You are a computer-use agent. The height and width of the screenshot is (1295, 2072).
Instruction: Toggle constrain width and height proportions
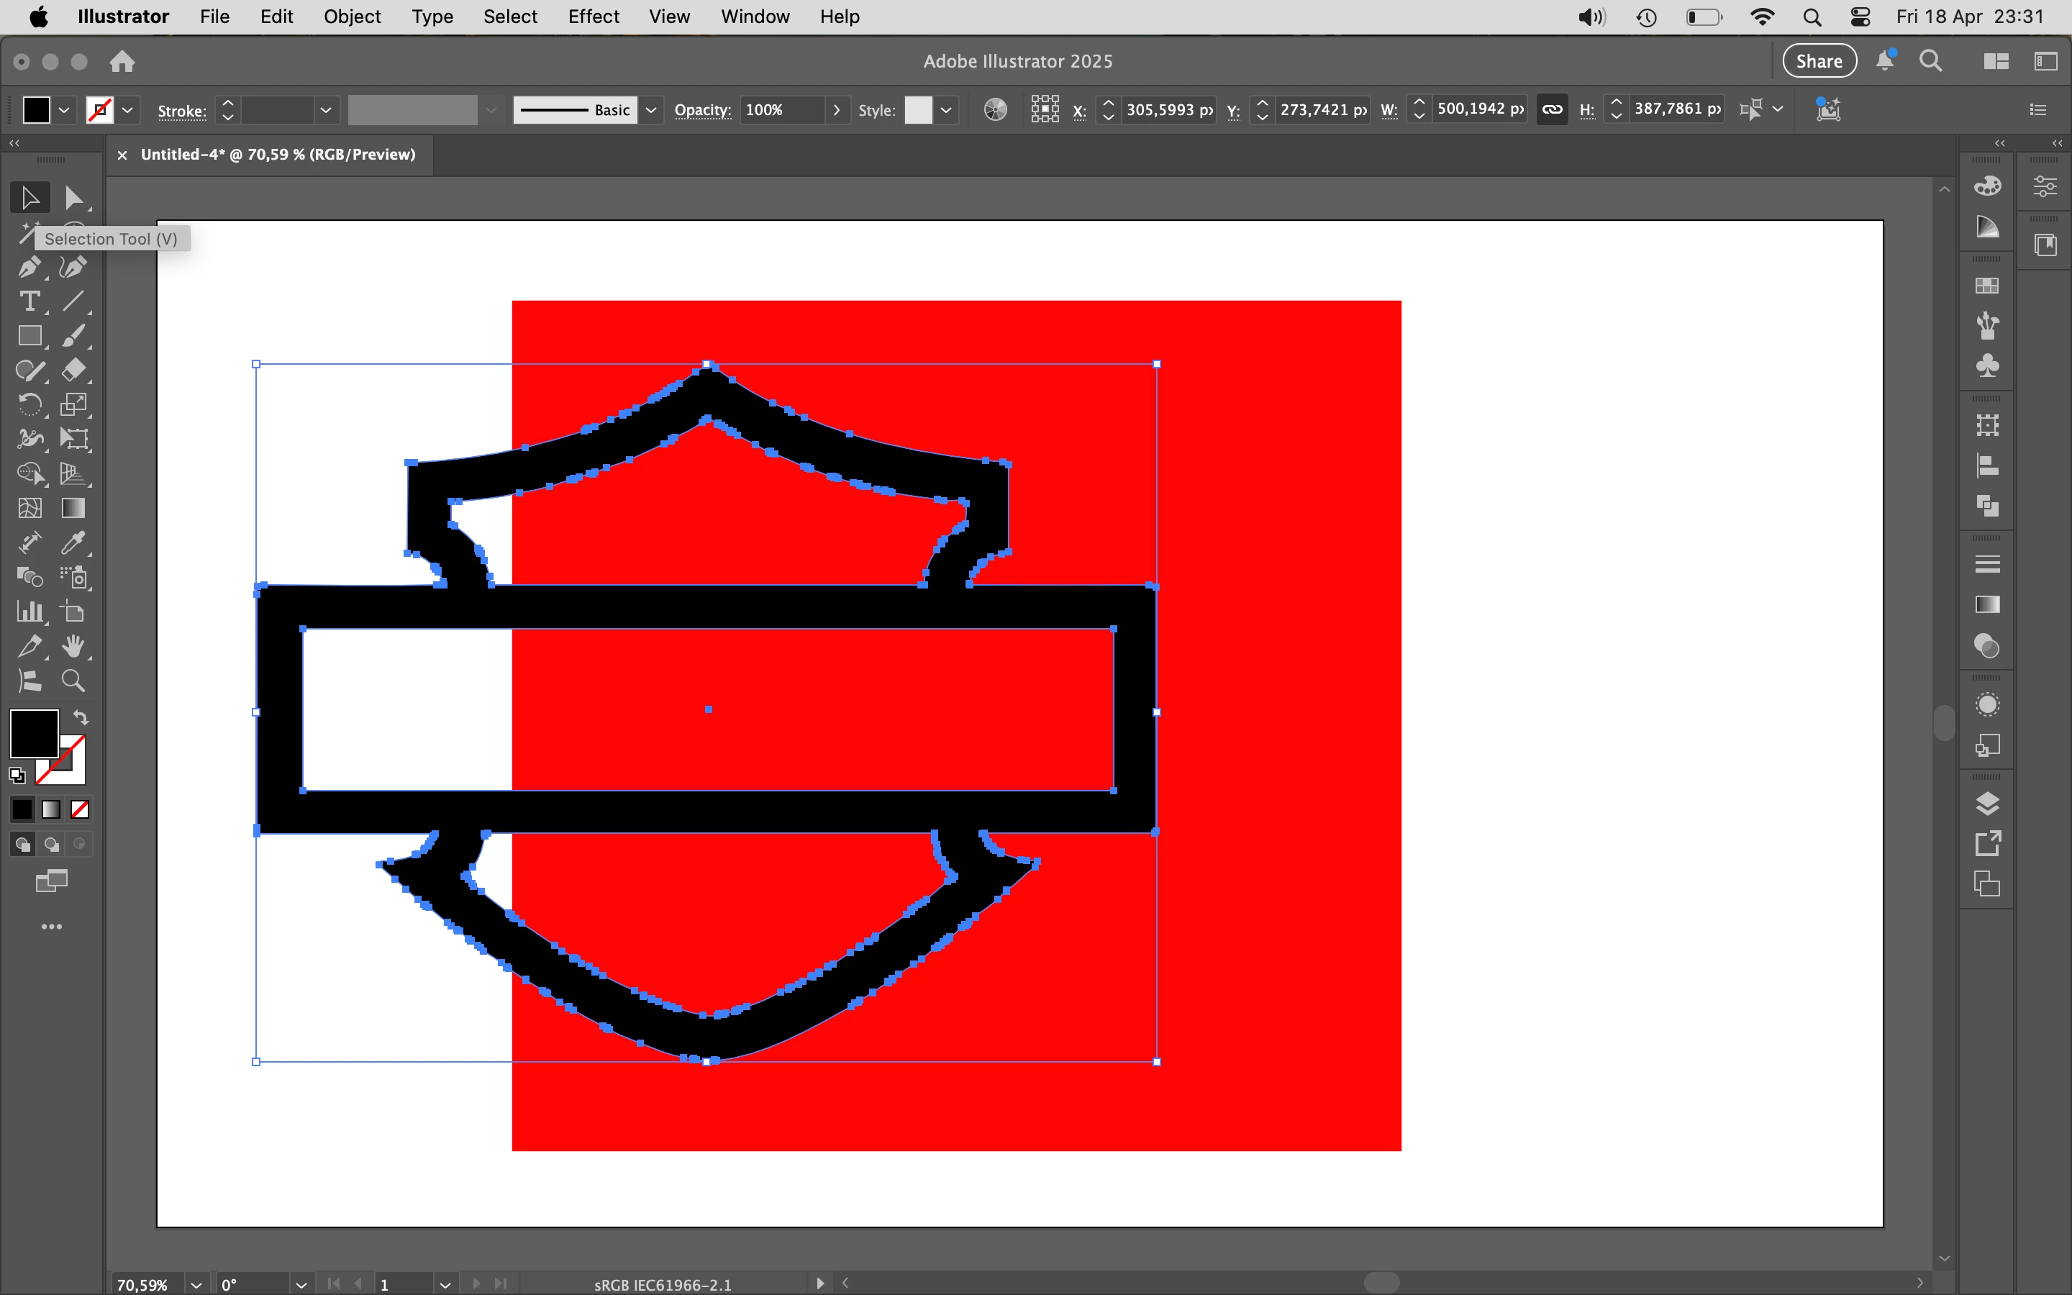1551,109
